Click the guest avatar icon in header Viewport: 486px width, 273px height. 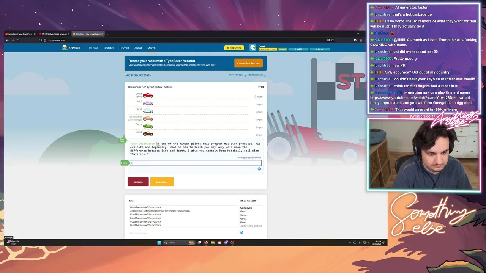coord(253,48)
